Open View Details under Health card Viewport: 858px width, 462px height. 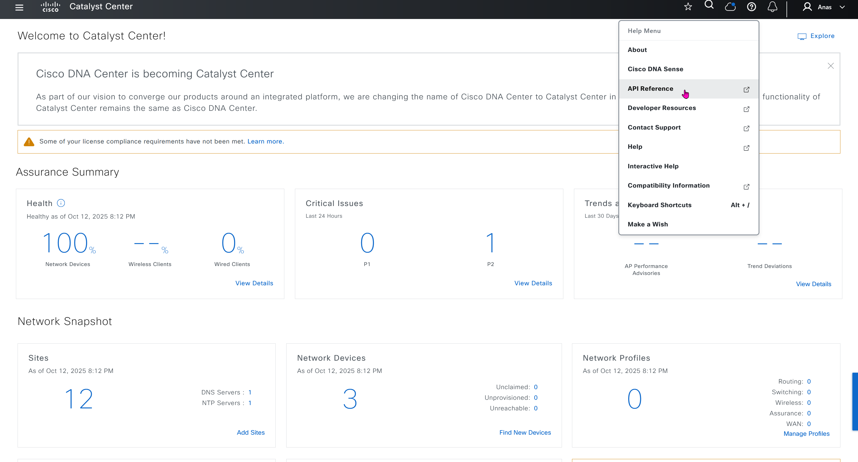(x=254, y=283)
